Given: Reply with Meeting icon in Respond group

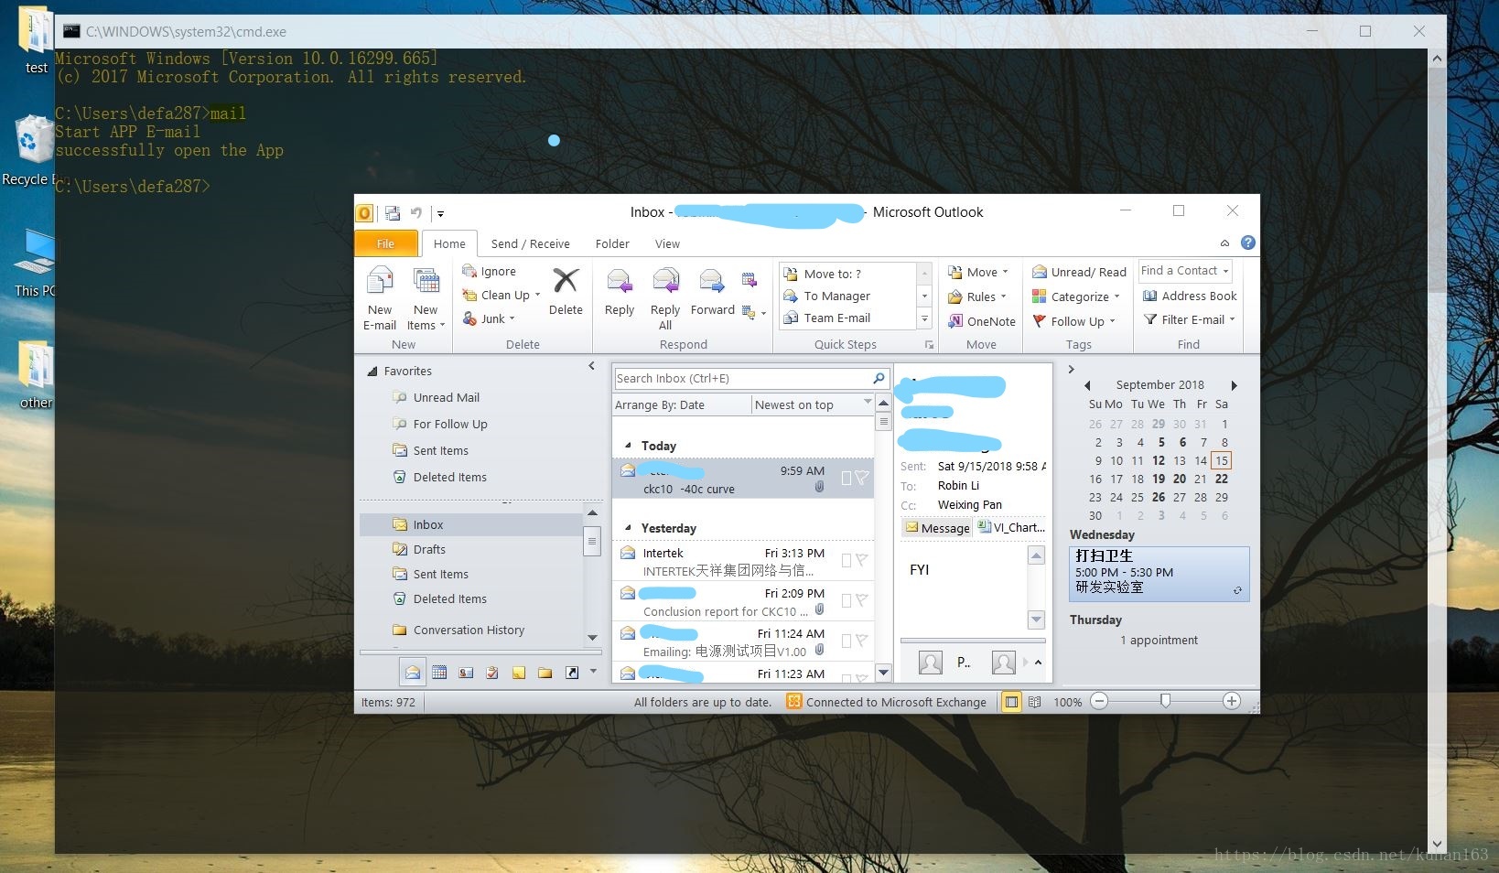Looking at the screenshot, I should pos(749,280).
